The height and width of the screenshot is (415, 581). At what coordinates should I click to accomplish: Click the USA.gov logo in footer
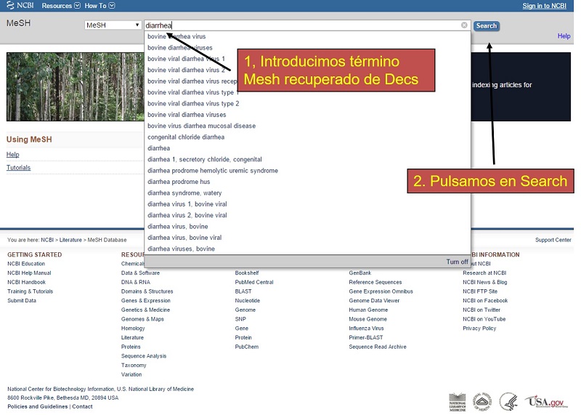point(545,401)
